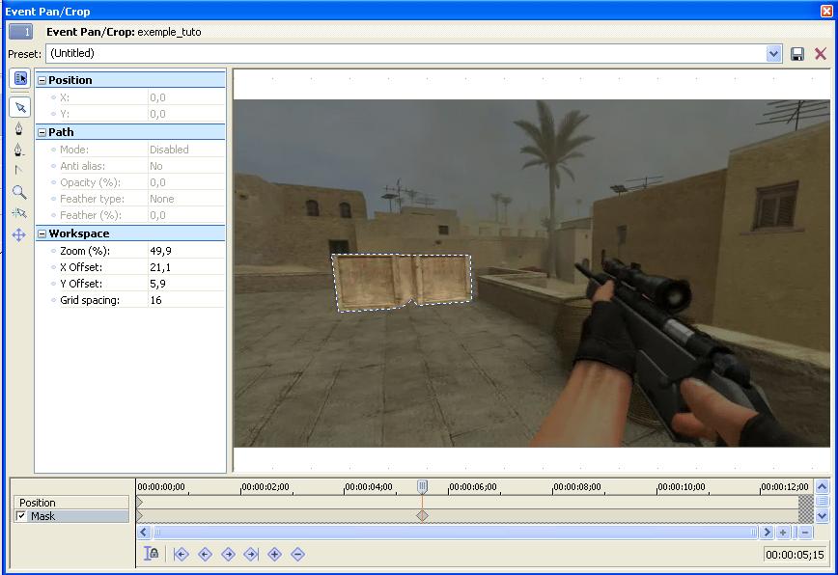Select the Split Tangent tool
The width and height of the screenshot is (838, 575).
18,171
